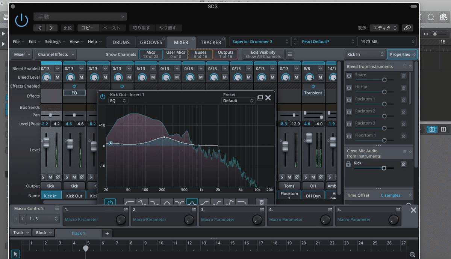Screen dimensions: 451x259
Task: Switch to the DRUMS tab
Action: coord(121,42)
